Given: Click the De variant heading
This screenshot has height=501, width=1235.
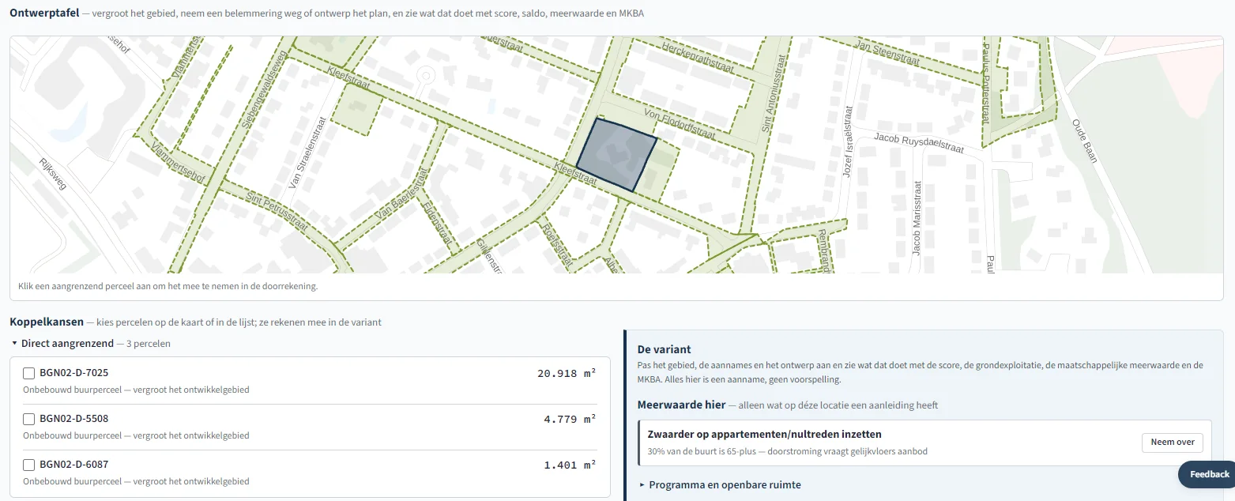Looking at the screenshot, I should 664,349.
